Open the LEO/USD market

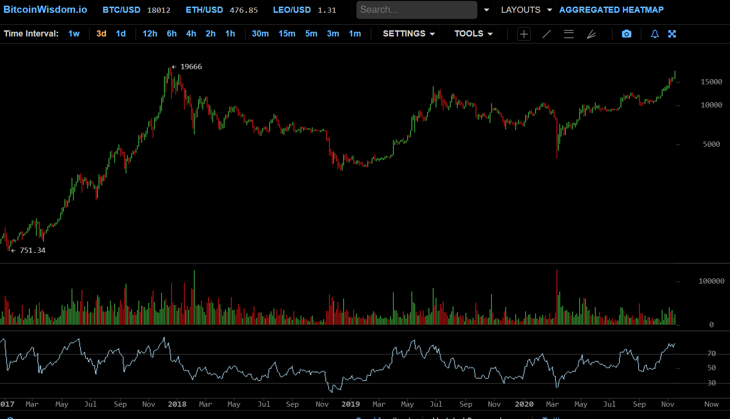pyautogui.click(x=292, y=10)
